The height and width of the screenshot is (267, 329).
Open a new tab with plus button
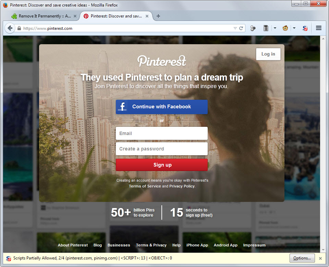click(158, 16)
